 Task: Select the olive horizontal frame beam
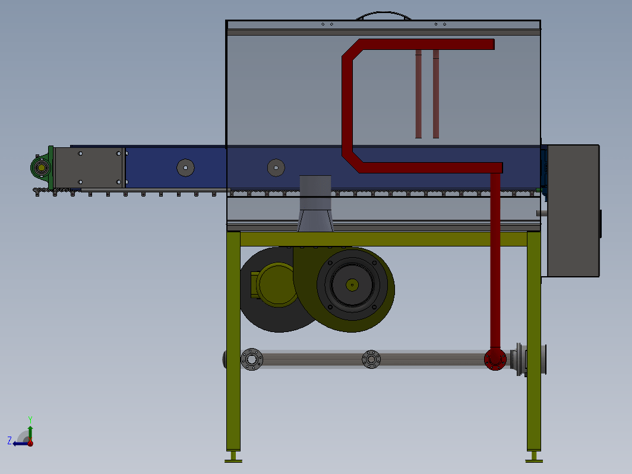pos(384,239)
